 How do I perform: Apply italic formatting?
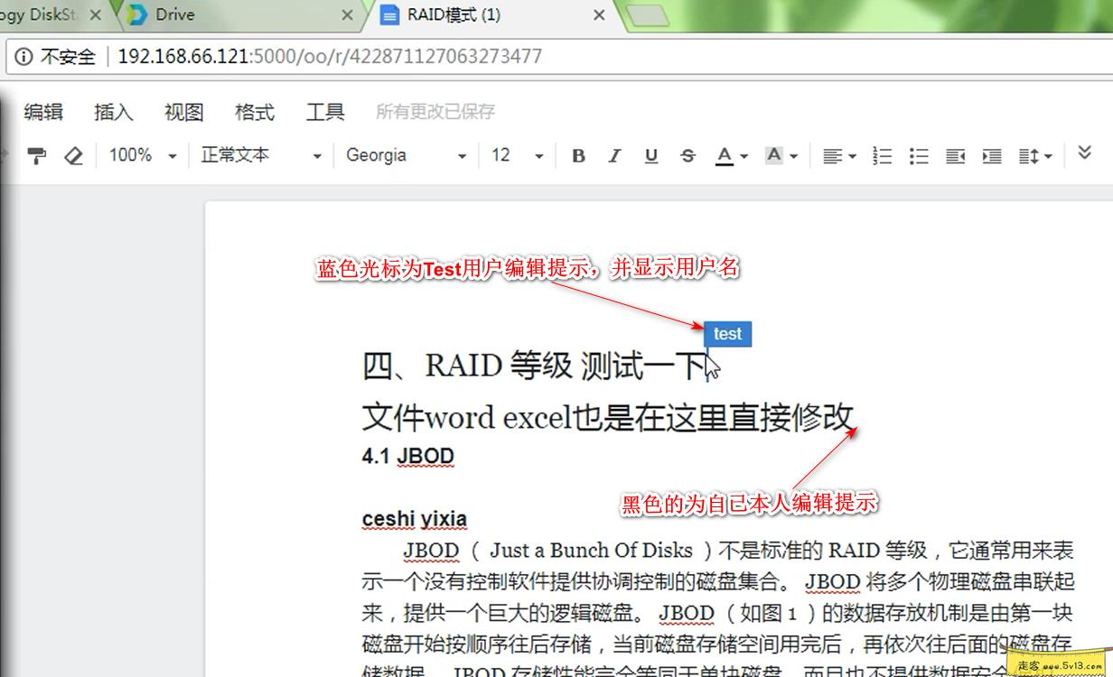point(614,155)
